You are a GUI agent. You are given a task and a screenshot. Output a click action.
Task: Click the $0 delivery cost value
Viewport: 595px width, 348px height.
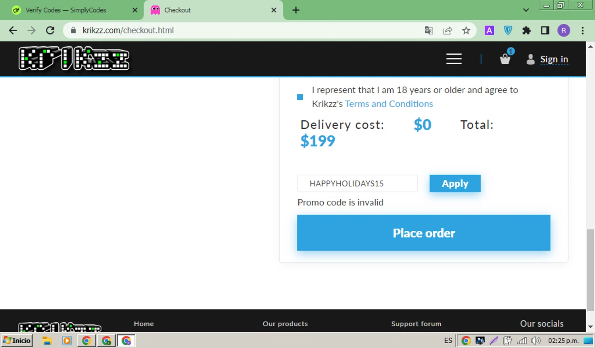click(x=422, y=125)
